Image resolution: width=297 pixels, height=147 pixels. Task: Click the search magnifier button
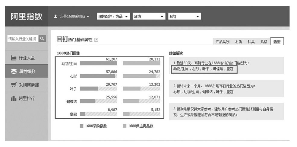(42, 39)
